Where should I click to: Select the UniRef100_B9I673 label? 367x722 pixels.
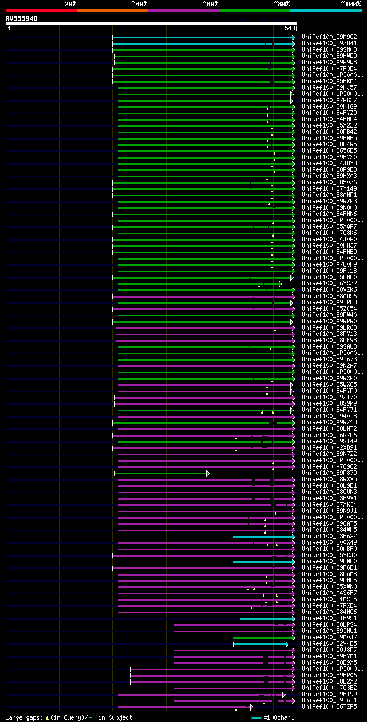329,359
